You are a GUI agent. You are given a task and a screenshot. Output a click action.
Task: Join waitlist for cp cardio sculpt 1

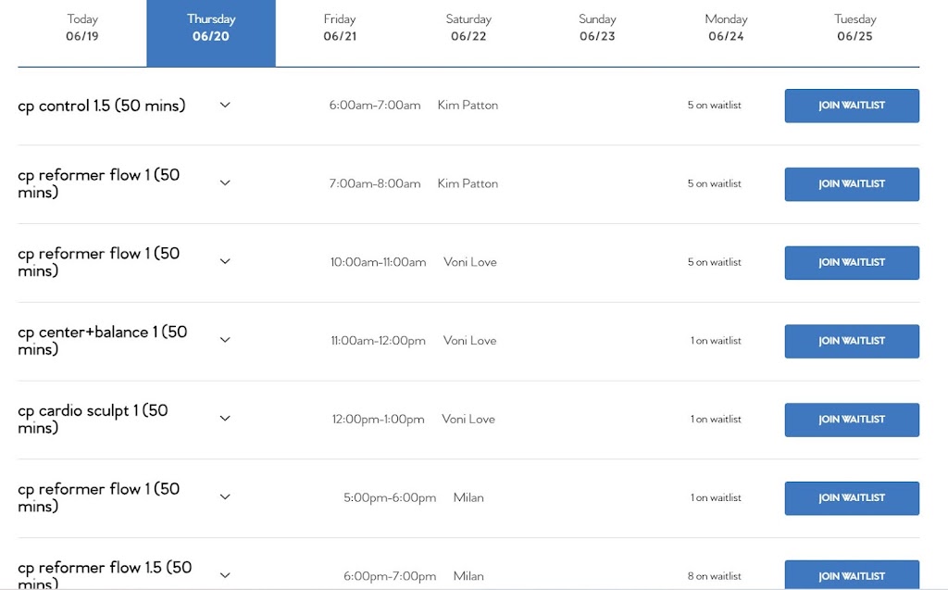[x=852, y=420]
